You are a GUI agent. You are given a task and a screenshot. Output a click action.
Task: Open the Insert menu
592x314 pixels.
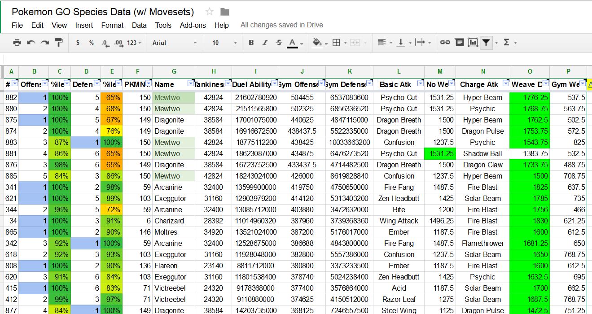pos(84,25)
